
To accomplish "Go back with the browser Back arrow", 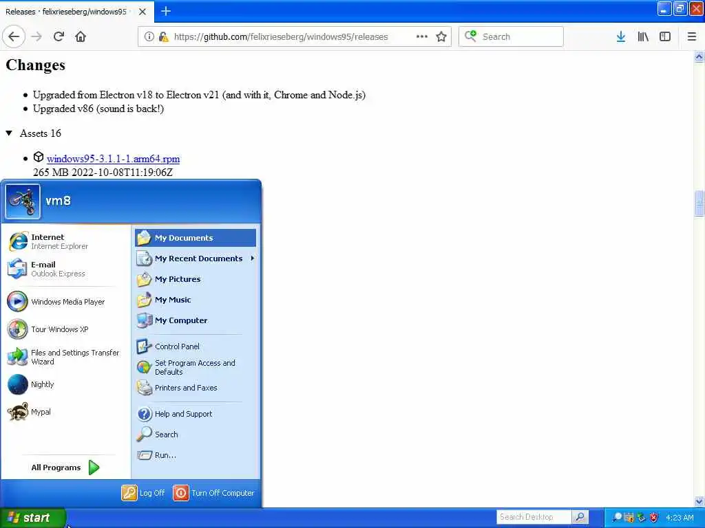I will click(x=14, y=37).
